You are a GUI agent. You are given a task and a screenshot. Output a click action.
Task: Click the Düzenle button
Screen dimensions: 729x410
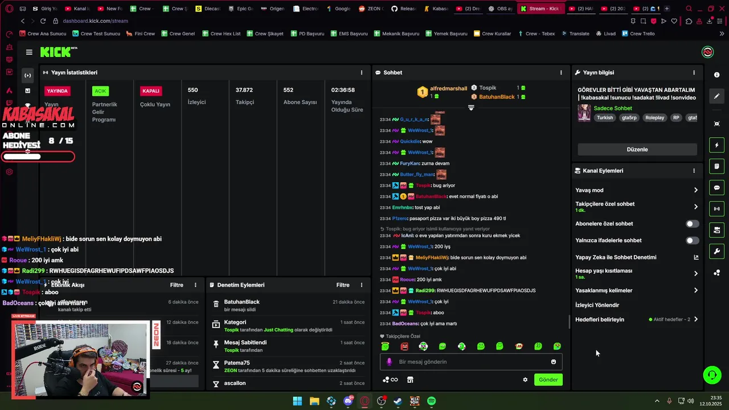coord(637,149)
